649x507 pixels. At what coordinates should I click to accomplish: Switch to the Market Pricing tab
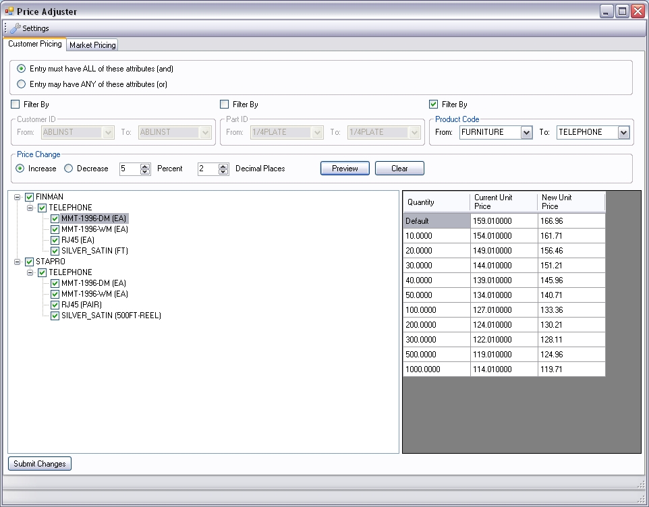[92, 45]
